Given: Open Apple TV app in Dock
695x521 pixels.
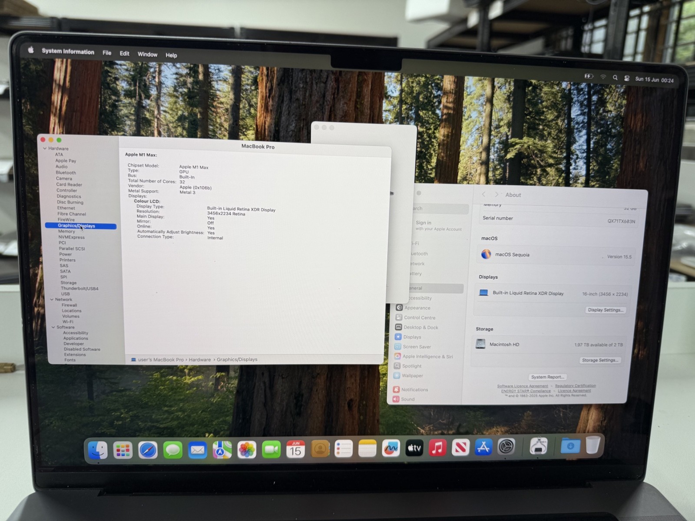Looking at the screenshot, I should [x=414, y=448].
